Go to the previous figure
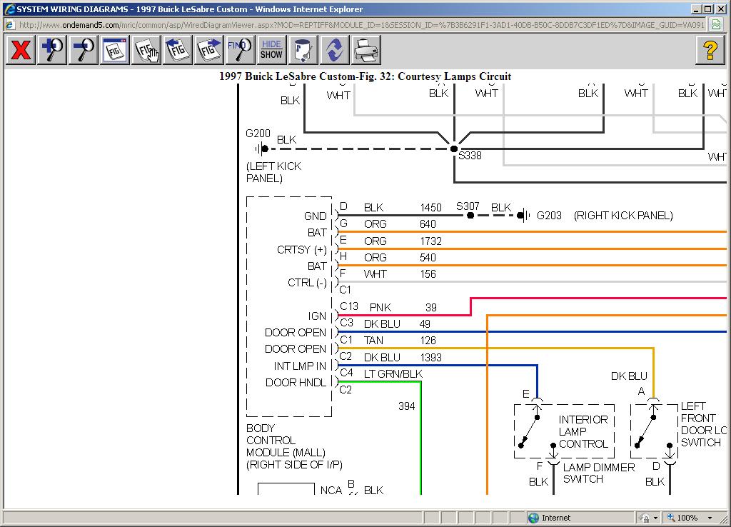731x527 pixels. click(x=178, y=50)
